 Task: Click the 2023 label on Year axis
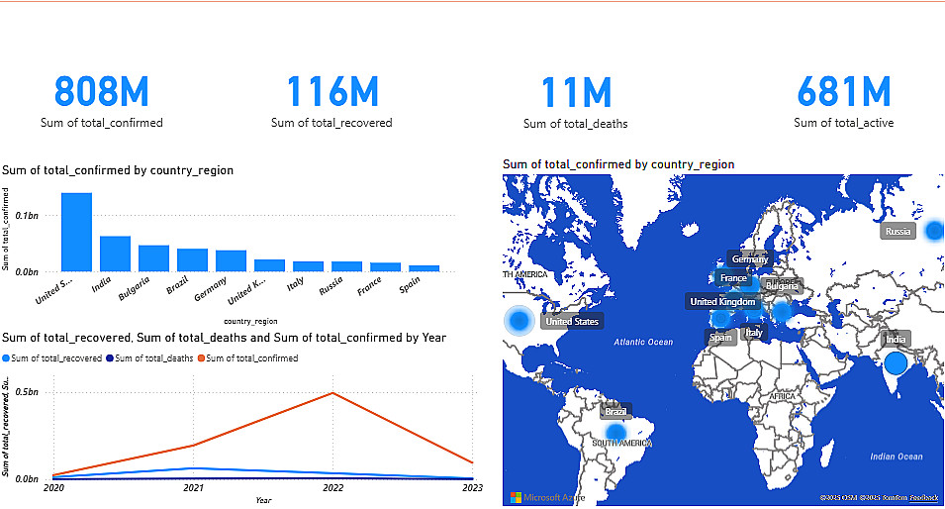[x=473, y=488]
